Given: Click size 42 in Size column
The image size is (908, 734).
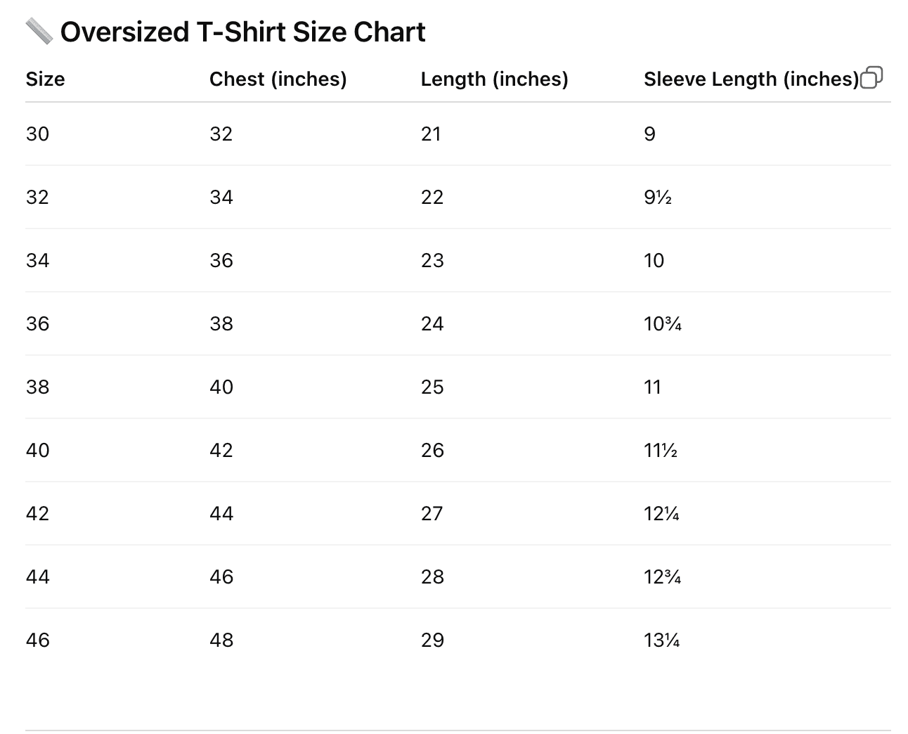Looking at the screenshot, I should (38, 513).
